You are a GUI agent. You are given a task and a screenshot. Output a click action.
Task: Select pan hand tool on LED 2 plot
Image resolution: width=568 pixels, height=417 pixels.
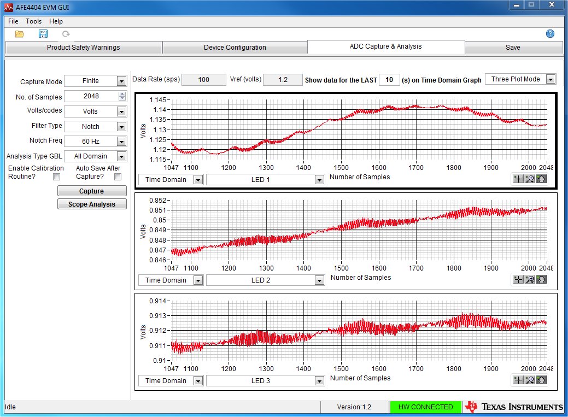pos(541,279)
